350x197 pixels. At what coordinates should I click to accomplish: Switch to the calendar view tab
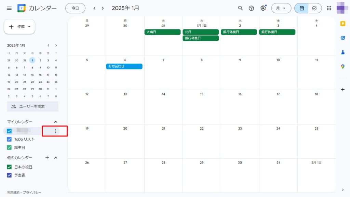[301, 8]
